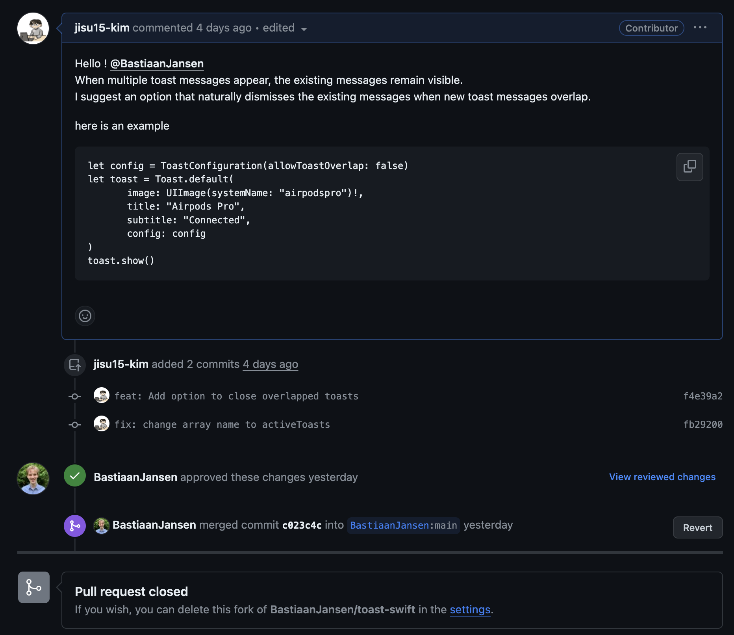Open BastiaanJansen's large avatar
The image size is (734, 635).
coord(33,479)
